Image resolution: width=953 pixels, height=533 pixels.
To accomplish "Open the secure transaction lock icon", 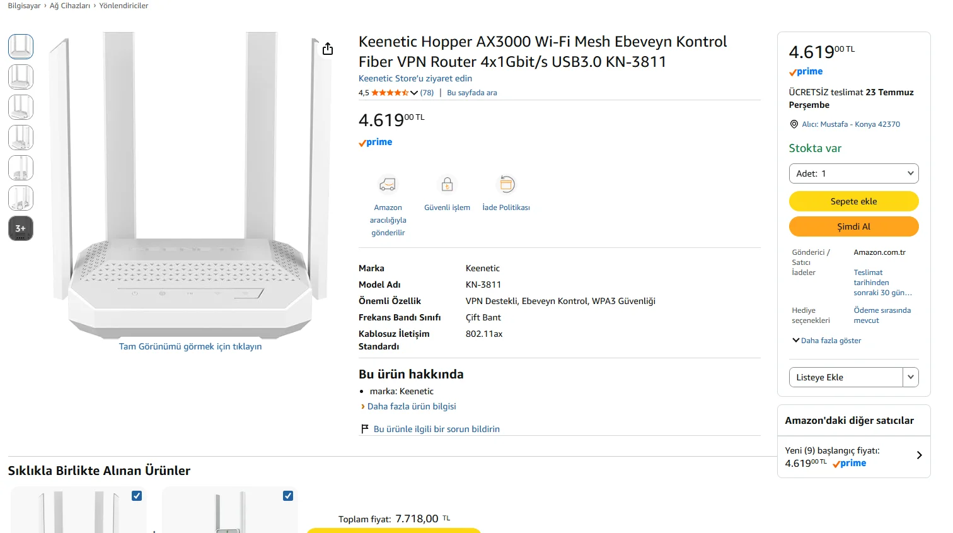I will tap(447, 184).
